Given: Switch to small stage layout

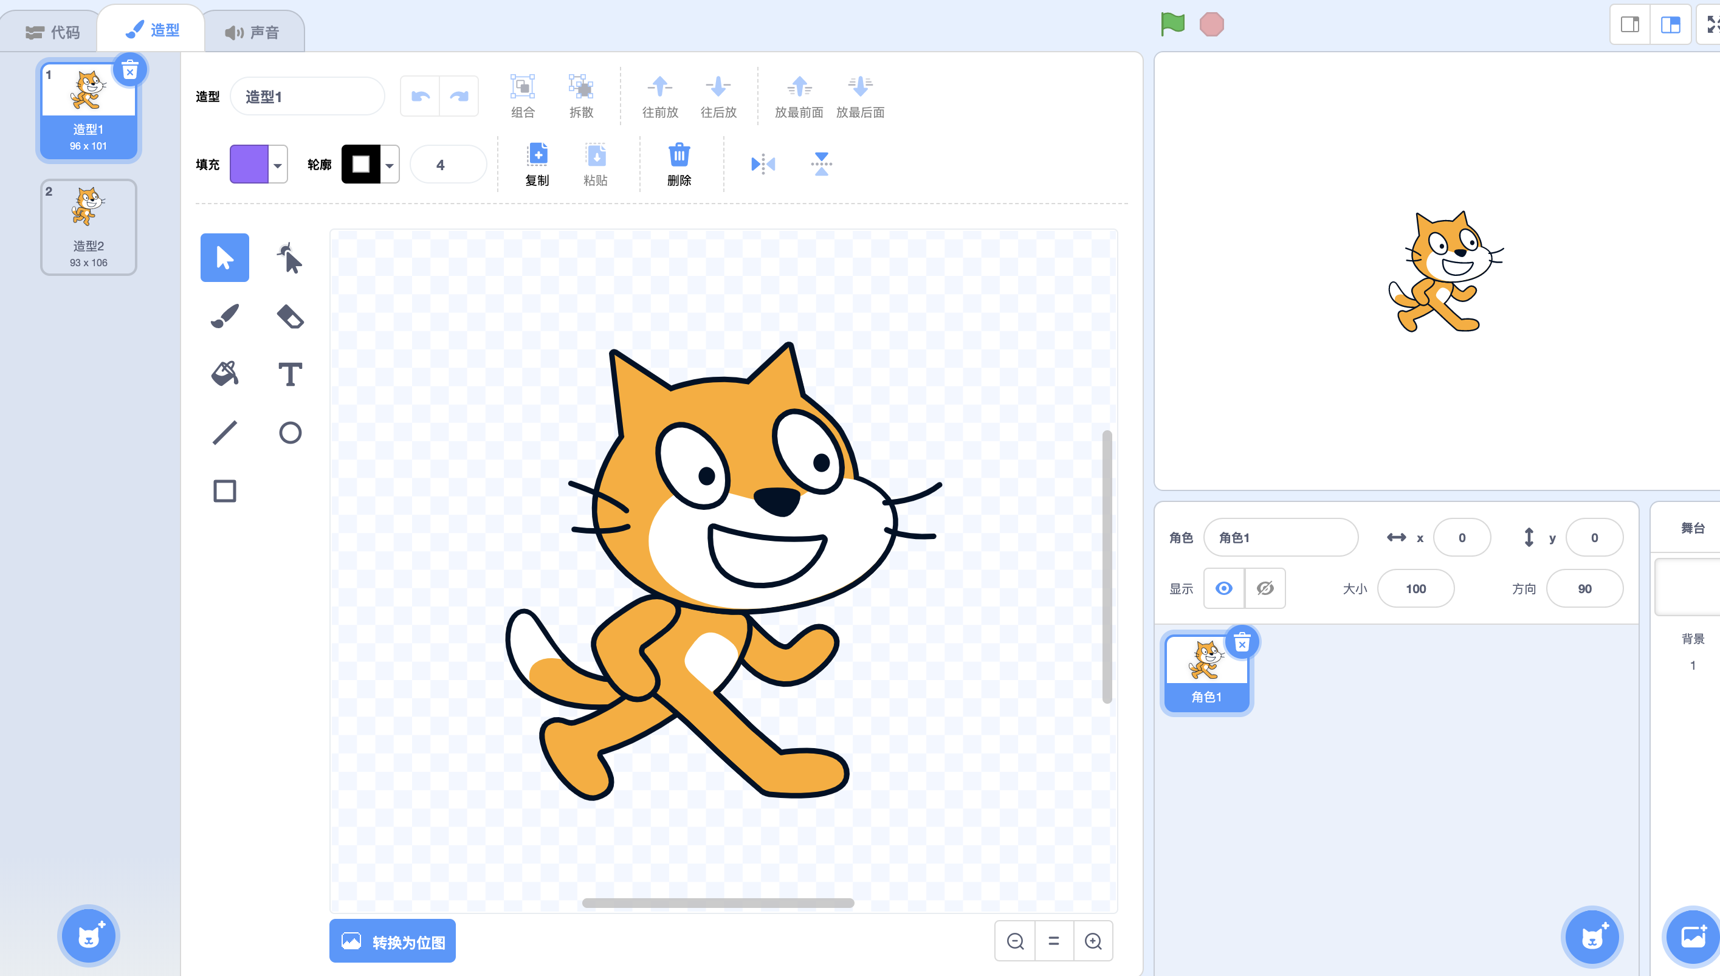Looking at the screenshot, I should click(x=1630, y=25).
